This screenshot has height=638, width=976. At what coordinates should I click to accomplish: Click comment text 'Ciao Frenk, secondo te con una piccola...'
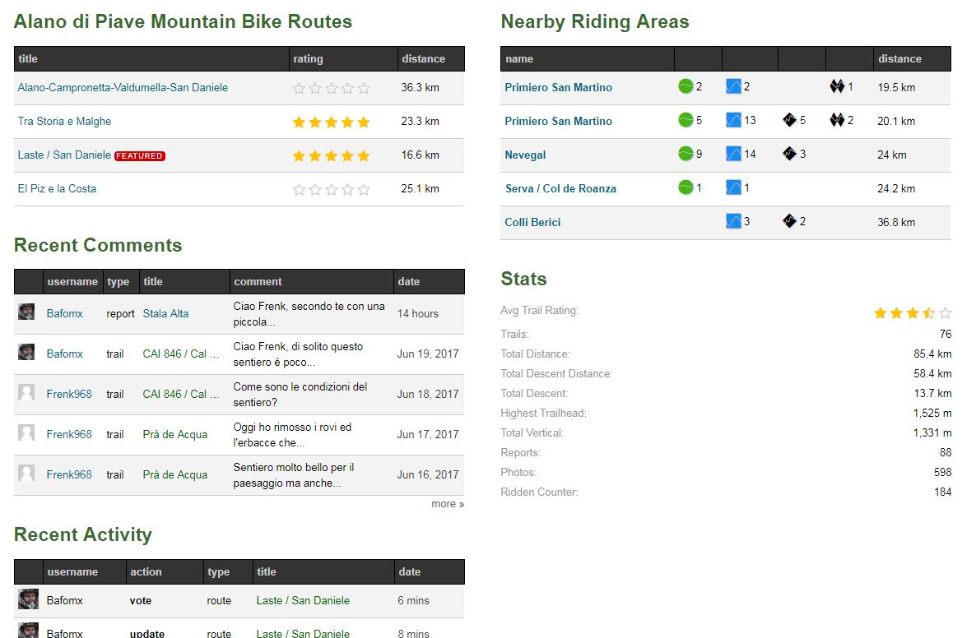pos(309,314)
